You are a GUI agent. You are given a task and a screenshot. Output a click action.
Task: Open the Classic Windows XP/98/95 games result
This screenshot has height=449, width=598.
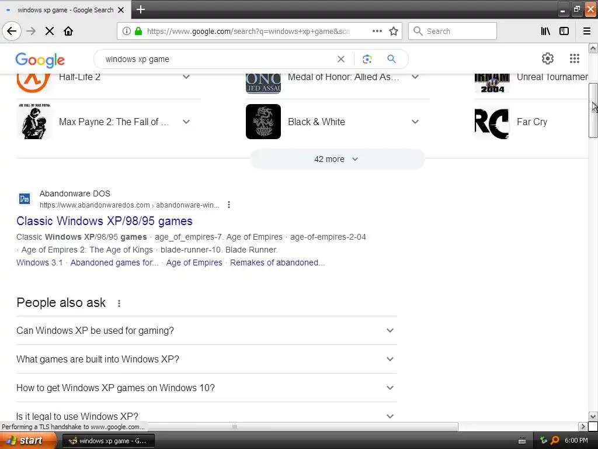104,221
